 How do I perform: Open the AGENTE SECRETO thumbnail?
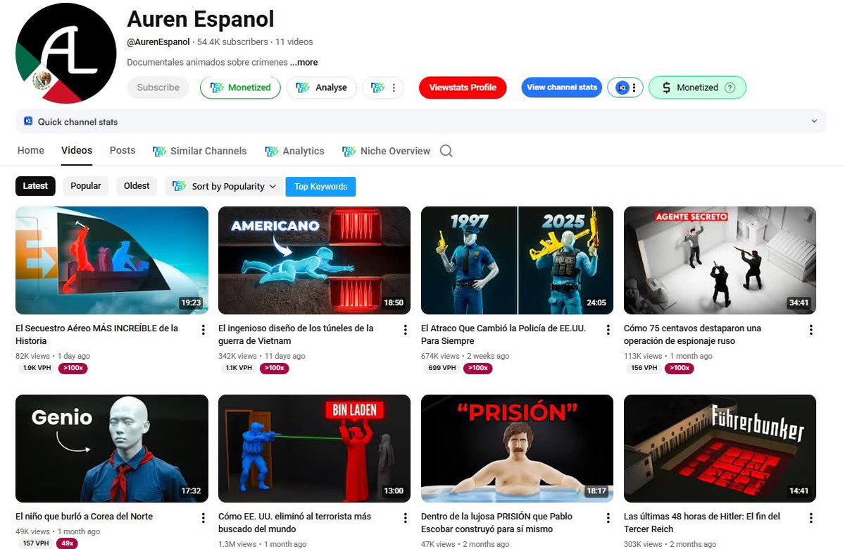click(720, 260)
